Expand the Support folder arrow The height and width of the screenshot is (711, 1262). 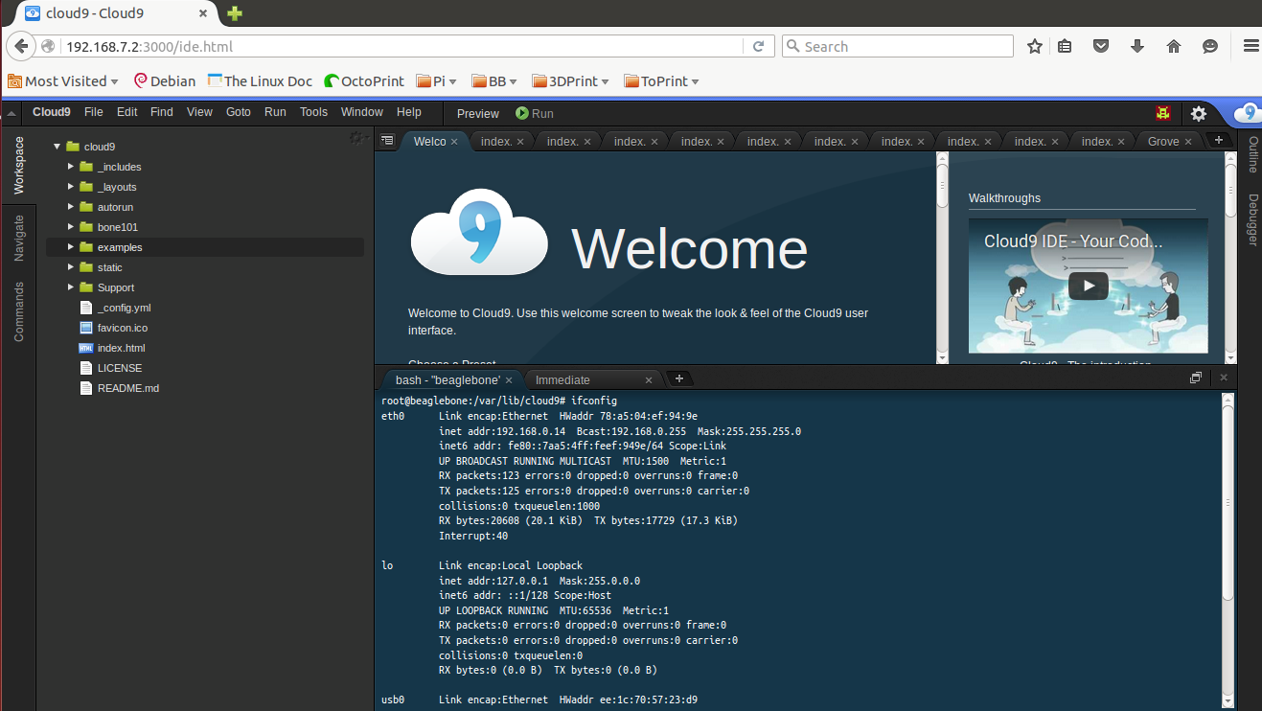point(71,287)
